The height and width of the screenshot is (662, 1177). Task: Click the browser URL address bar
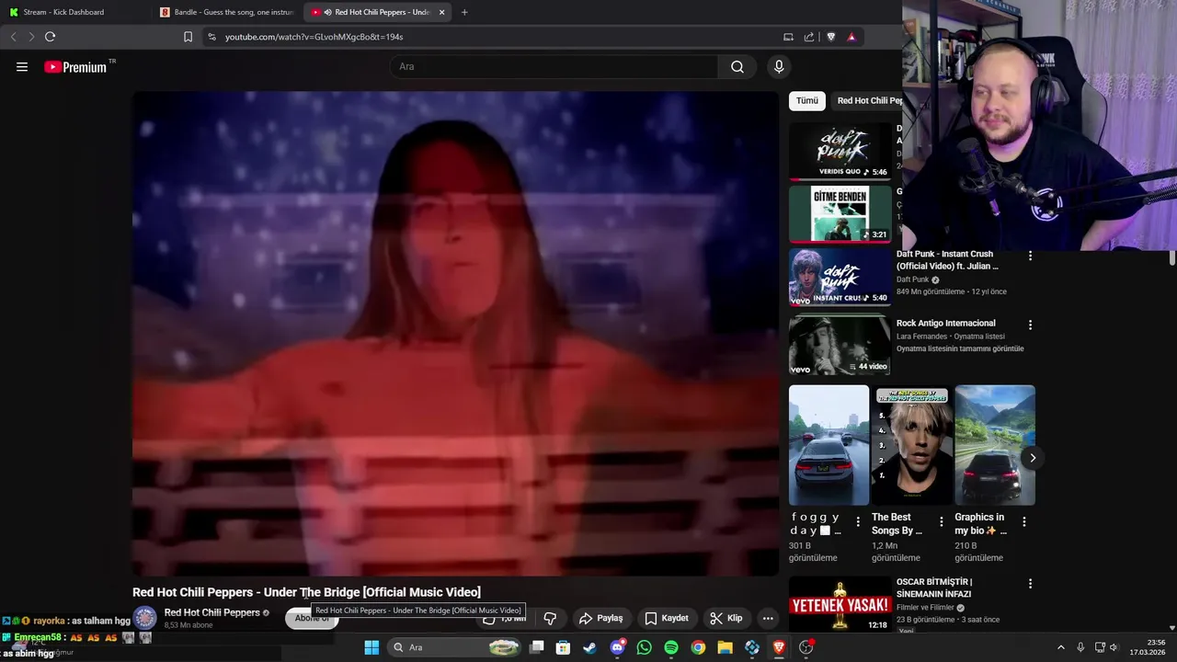pyautogui.click(x=497, y=37)
